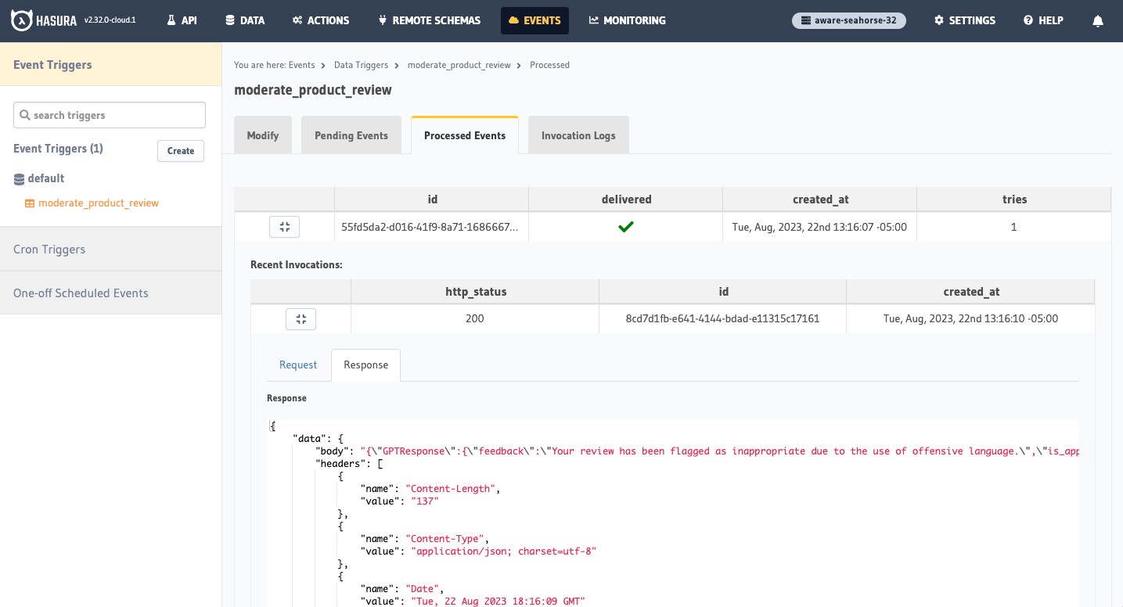Open the notification bell

[1097, 20]
